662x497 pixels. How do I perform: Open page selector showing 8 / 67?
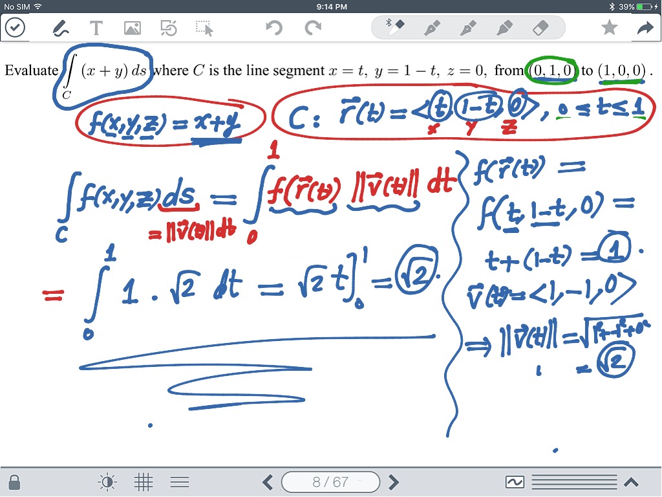(330, 482)
